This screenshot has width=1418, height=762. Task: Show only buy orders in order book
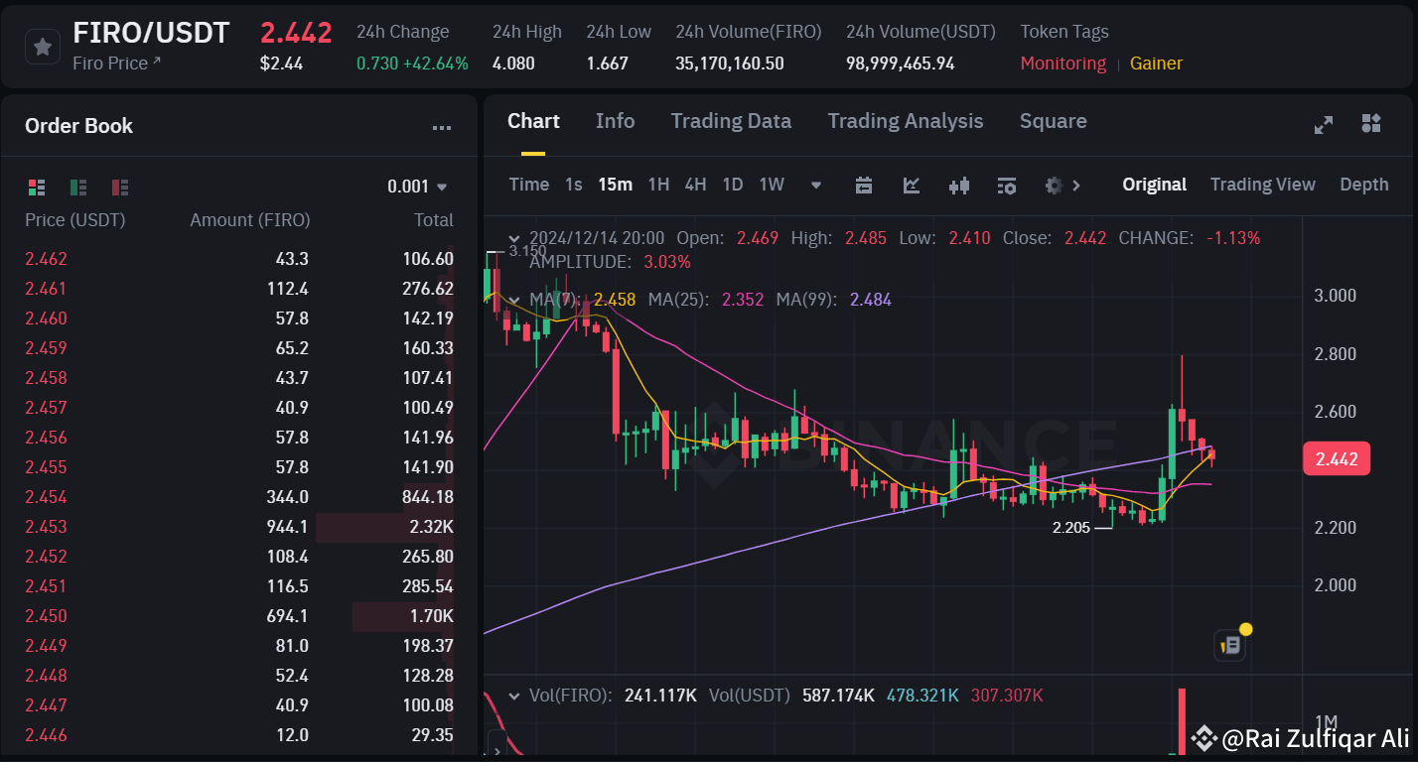78,188
